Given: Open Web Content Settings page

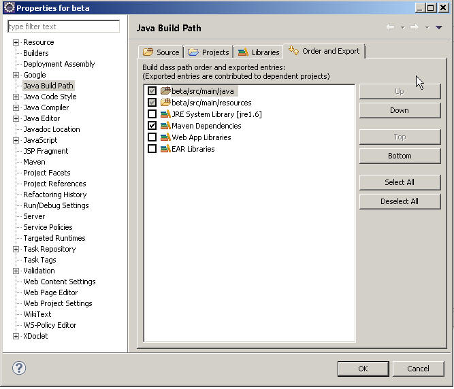Looking at the screenshot, I should pos(60,282).
